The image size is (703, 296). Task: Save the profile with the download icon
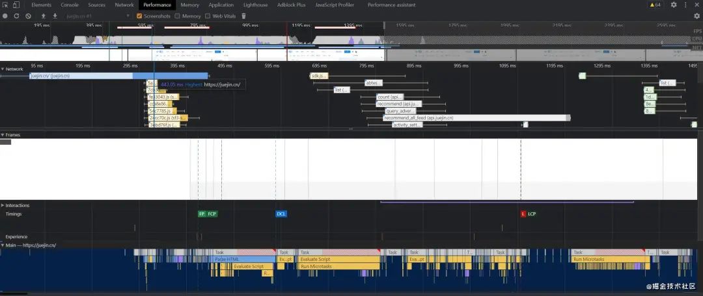[55, 16]
